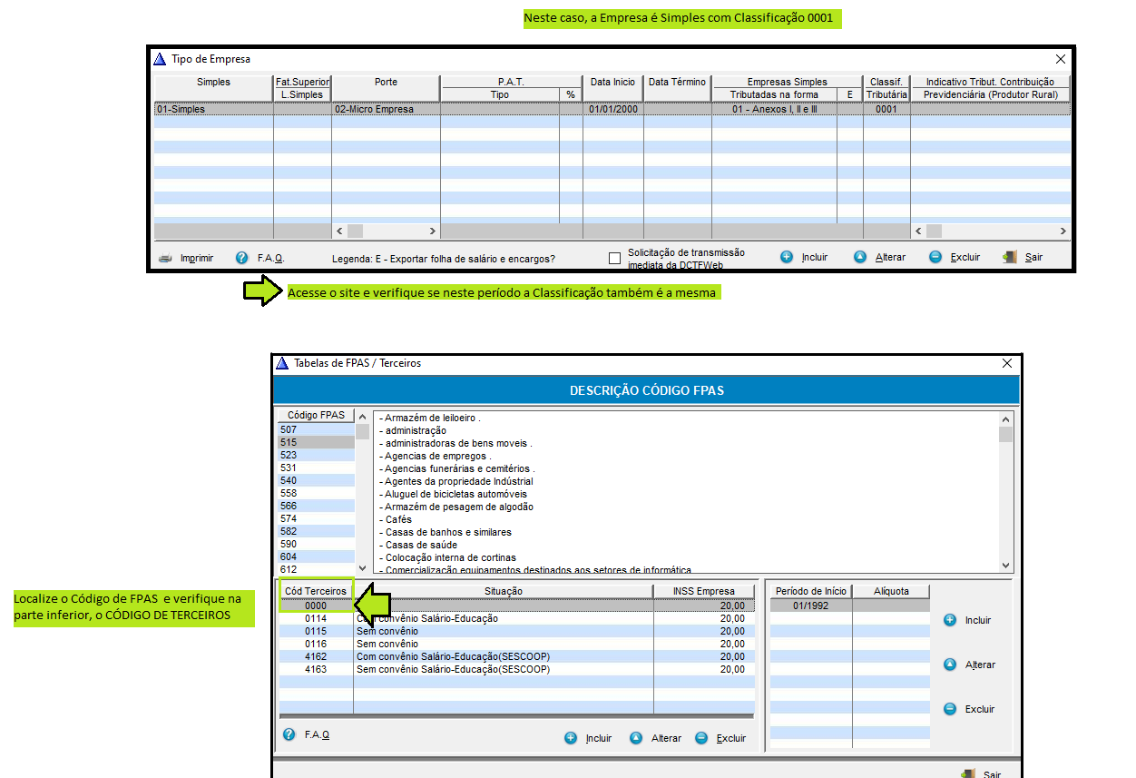Click 'Armazém de leiloeiro' description line

[x=429, y=418]
